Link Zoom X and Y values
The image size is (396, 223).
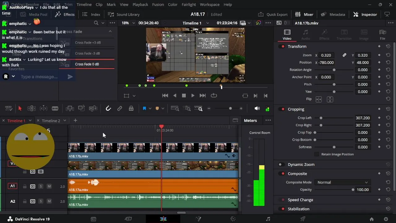[344, 55]
